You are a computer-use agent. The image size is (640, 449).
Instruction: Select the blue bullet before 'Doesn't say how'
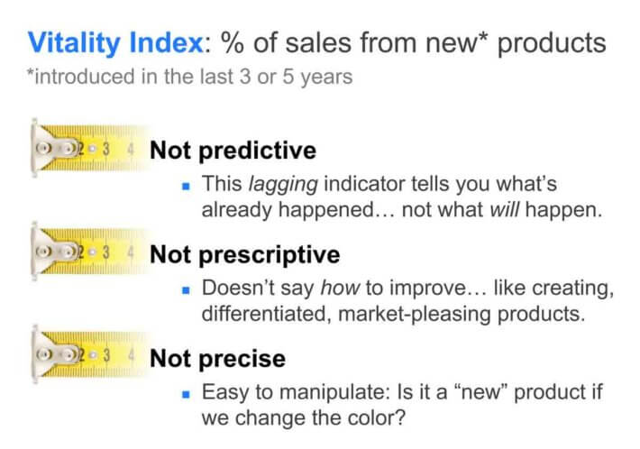pyautogui.click(x=186, y=290)
